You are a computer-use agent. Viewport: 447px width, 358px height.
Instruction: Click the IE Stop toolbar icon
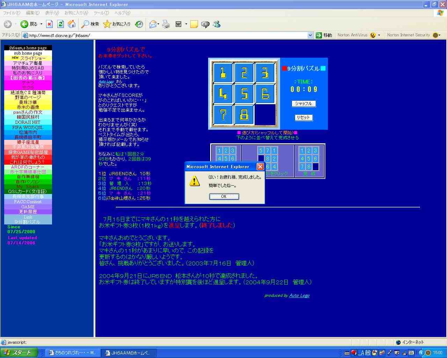point(50,24)
